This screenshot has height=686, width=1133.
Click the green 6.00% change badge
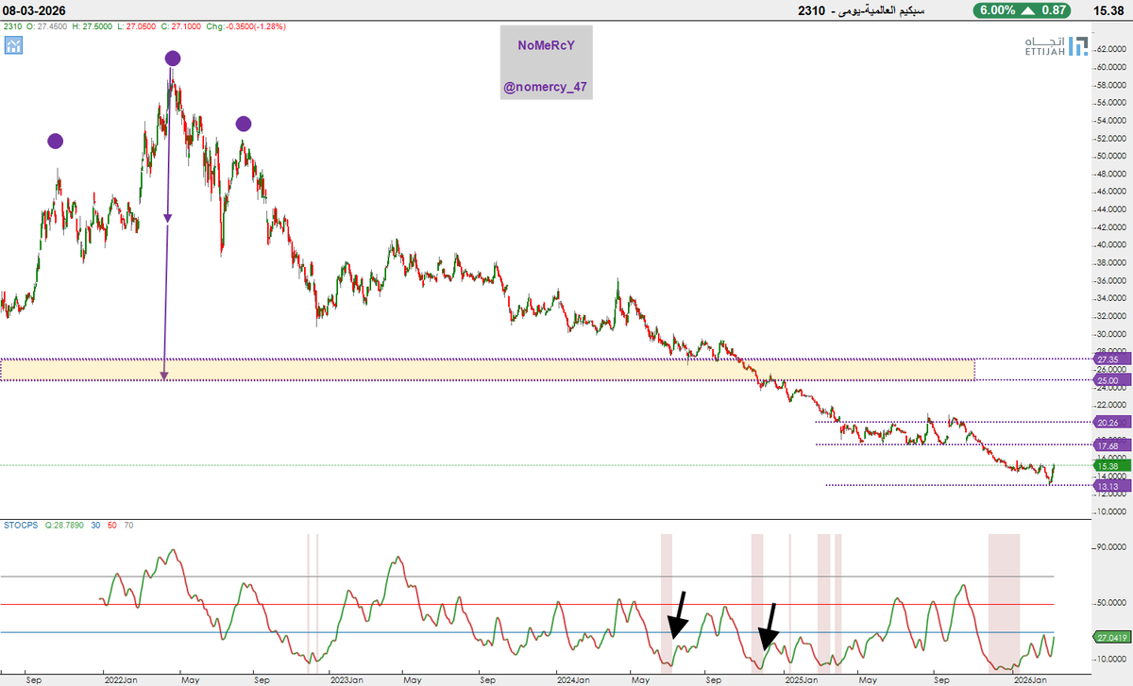point(1023,10)
